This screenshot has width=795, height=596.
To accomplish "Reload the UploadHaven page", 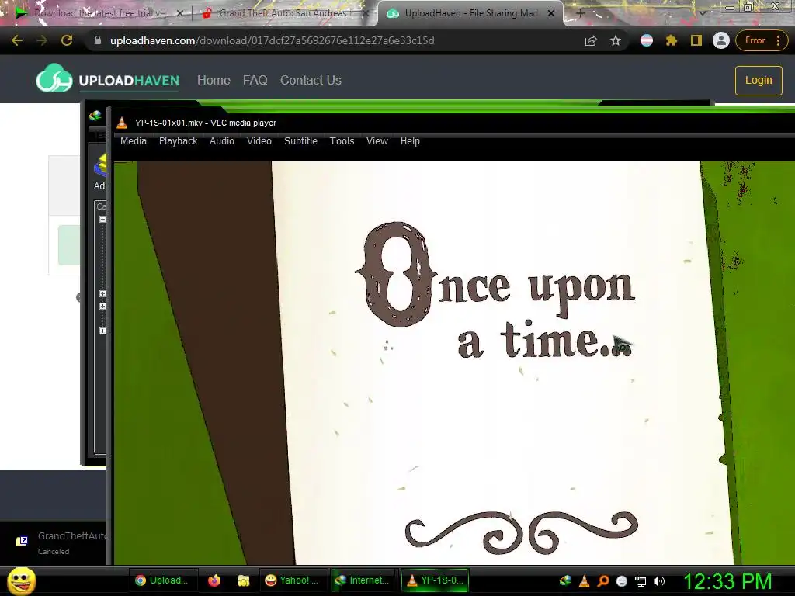I will coord(67,40).
